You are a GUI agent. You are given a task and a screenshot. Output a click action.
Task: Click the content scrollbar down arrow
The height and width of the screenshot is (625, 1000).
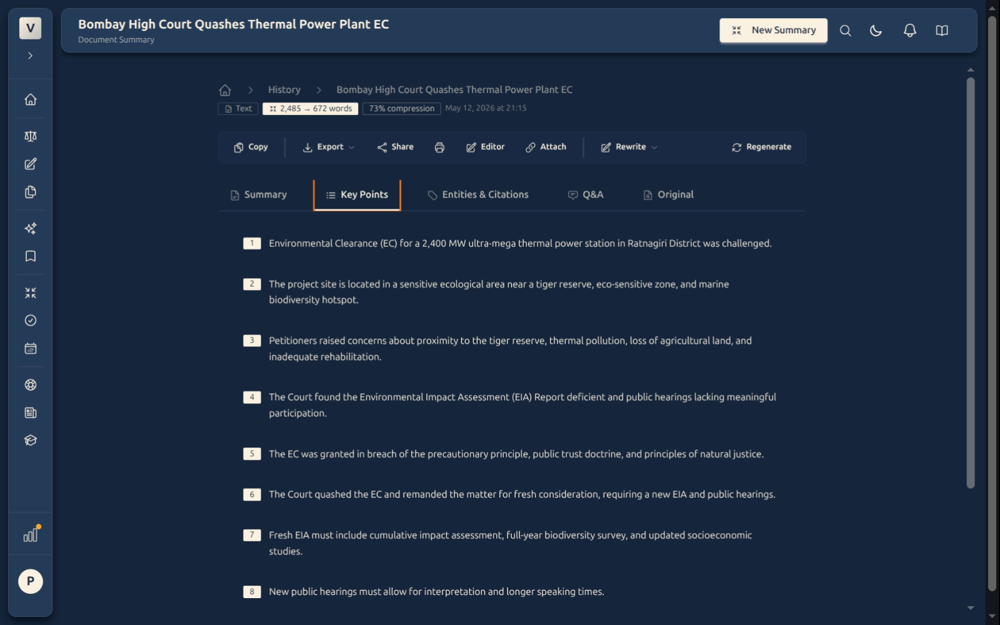coord(970,607)
